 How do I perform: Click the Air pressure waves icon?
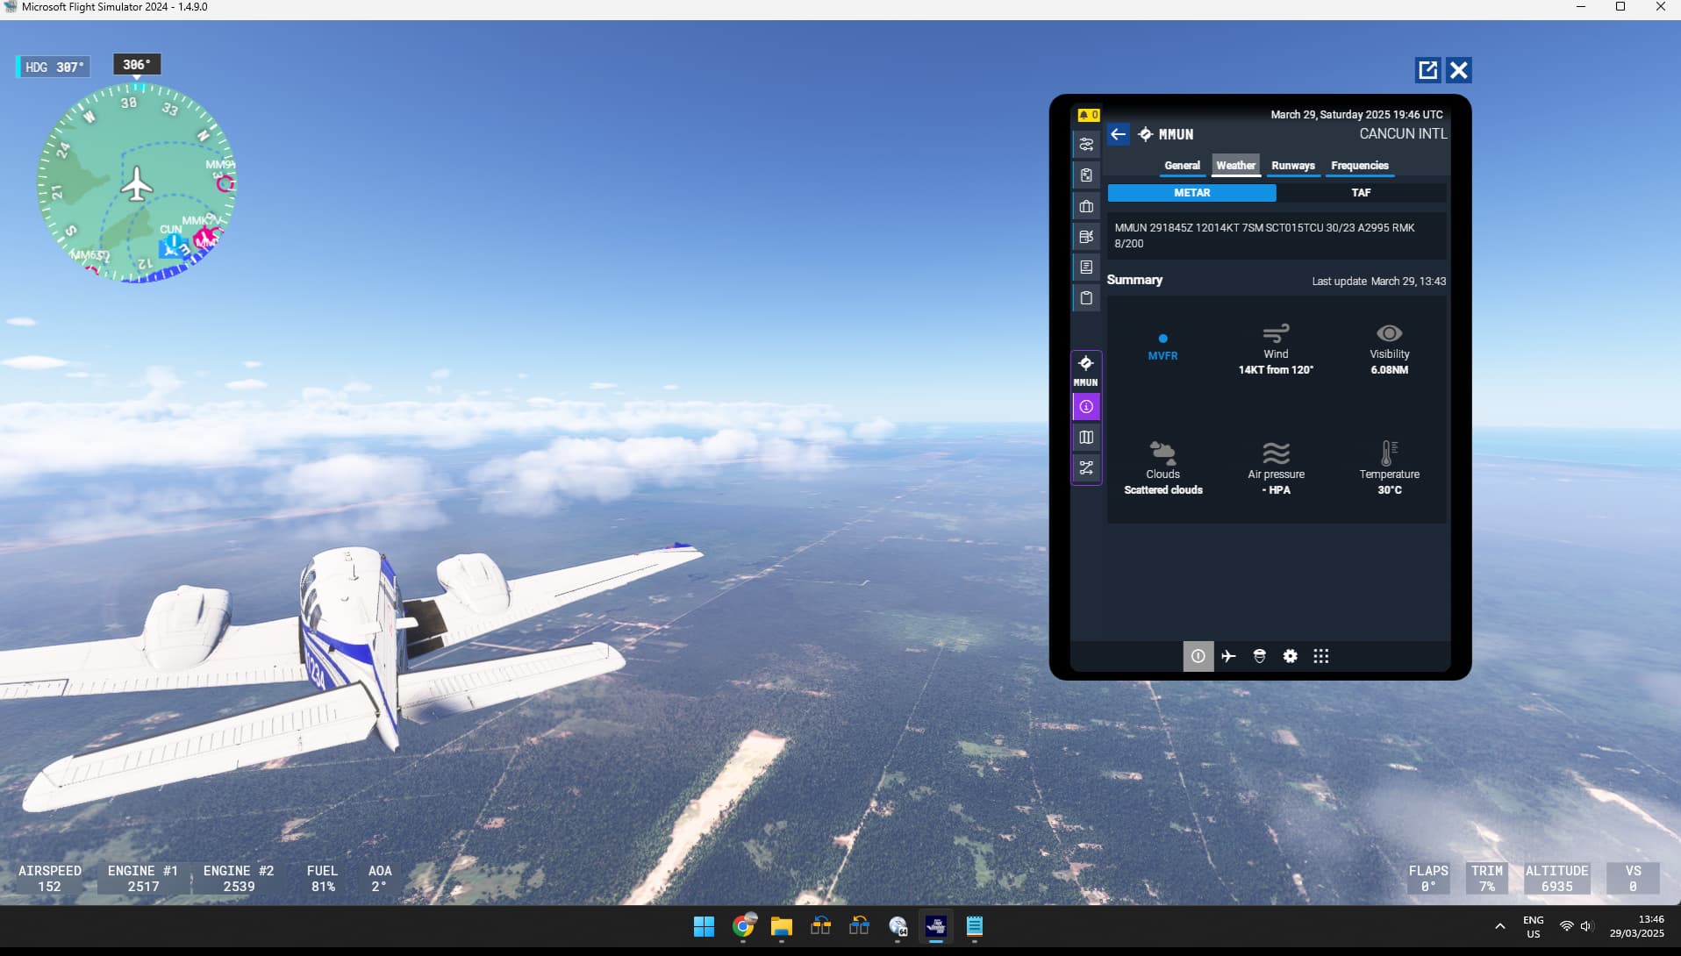(1276, 453)
